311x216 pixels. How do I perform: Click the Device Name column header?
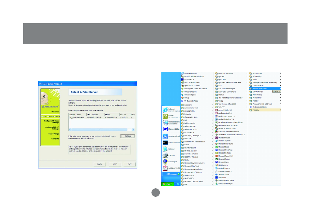coord(78,115)
